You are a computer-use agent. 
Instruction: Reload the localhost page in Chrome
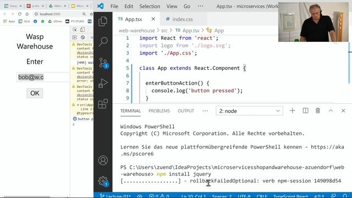point(20,14)
